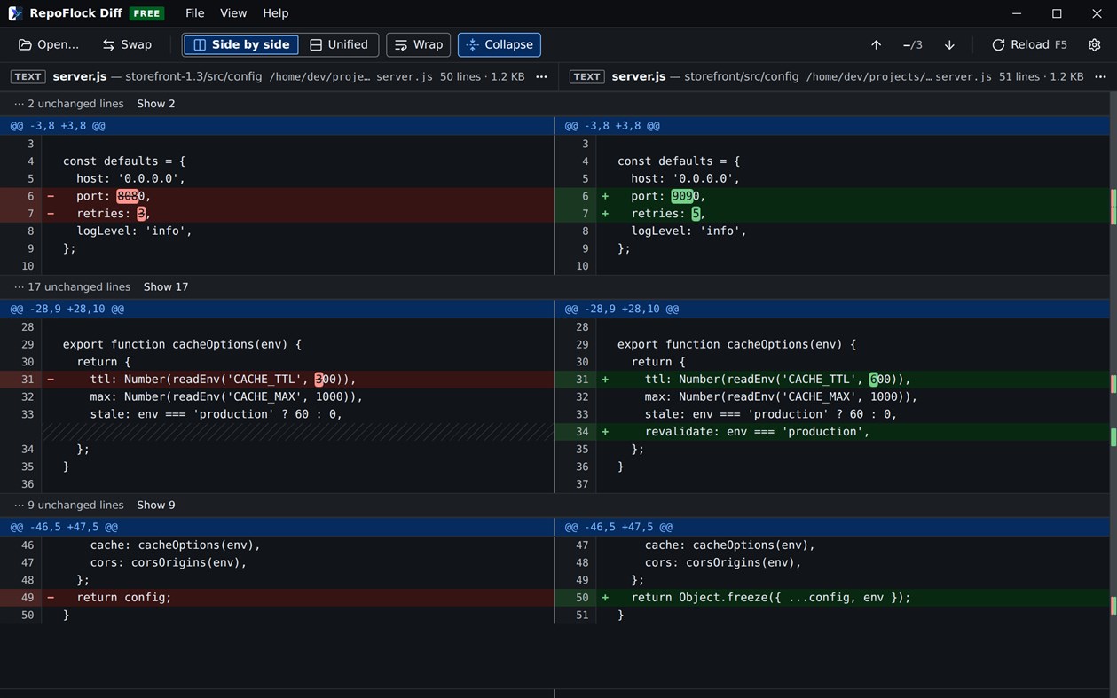Screen dimensions: 1117x698
Task: Open left pane file options ellipsis
Action: [541, 77]
